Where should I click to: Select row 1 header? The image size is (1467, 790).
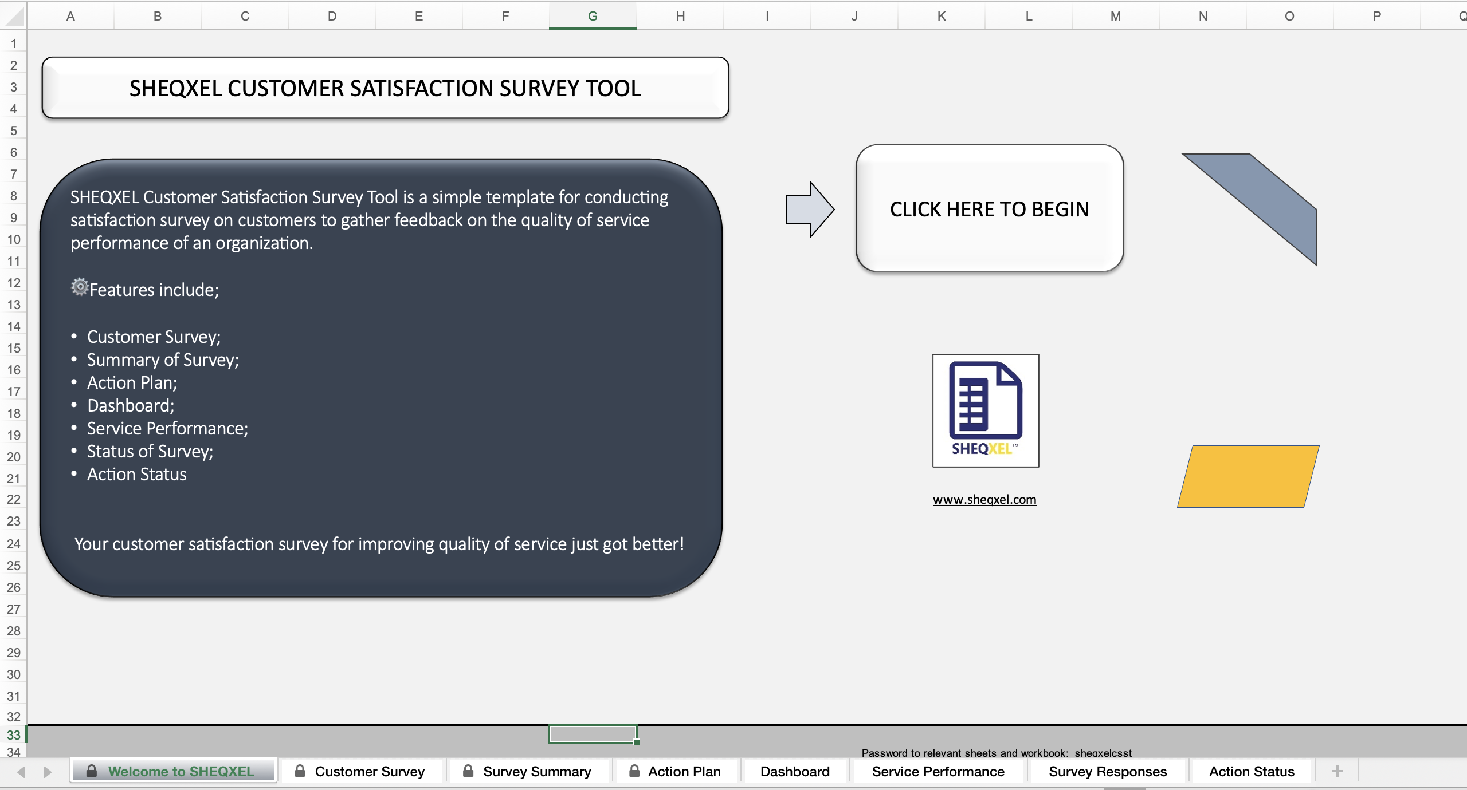coord(13,44)
